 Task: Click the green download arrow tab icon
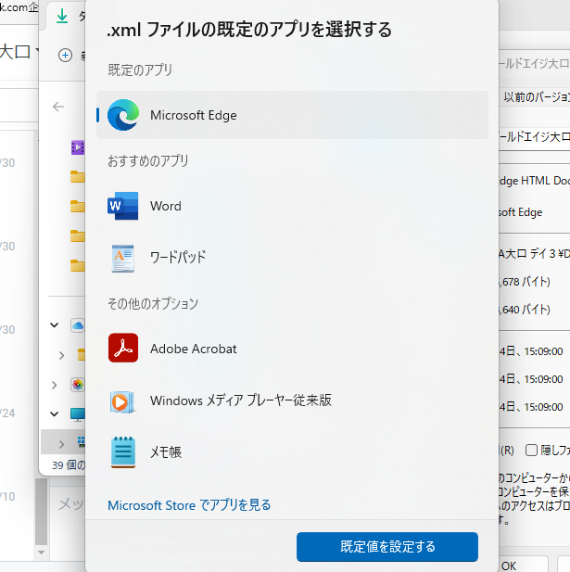tap(63, 16)
